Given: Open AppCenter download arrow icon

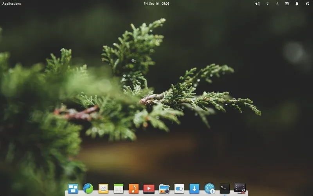Looking at the screenshot, I should 194,189.
